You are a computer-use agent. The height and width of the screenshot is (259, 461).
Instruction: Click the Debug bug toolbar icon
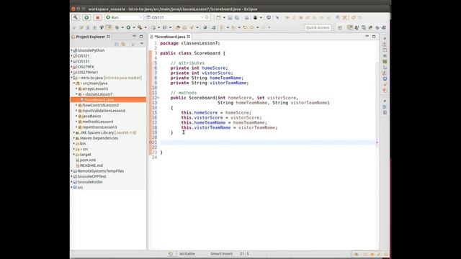tap(117, 27)
